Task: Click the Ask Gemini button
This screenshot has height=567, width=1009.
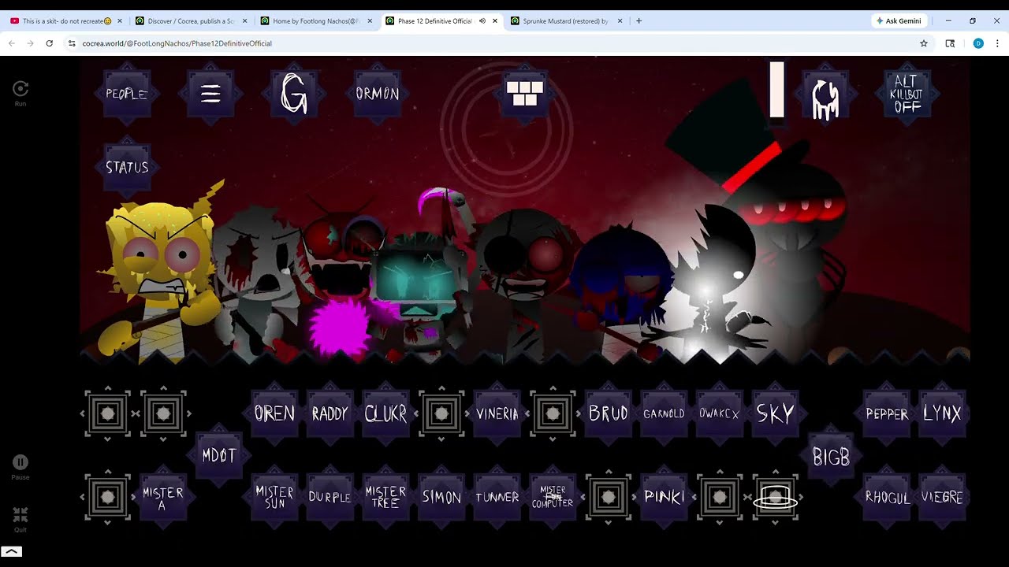Action: click(x=899, y=21)
